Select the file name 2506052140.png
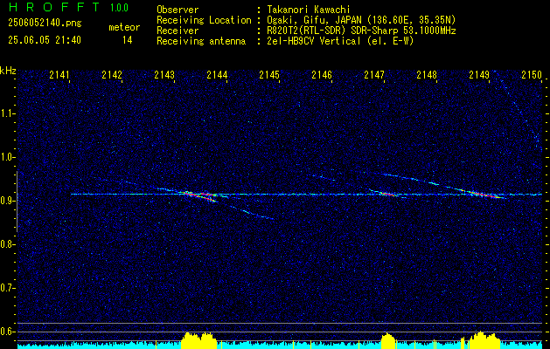Image resolution: width=550 pixels, height=349 pixels. pyautogui.click(x=45, y=24)
